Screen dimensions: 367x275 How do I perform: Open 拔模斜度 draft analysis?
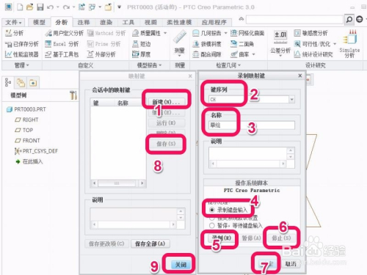(207, 44)
